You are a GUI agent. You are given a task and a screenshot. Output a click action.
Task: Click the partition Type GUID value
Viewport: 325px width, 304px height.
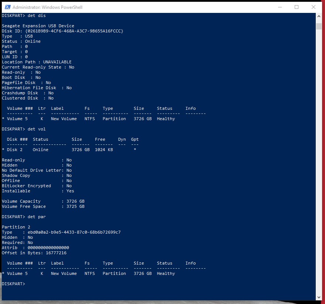(x=74, y=232)
